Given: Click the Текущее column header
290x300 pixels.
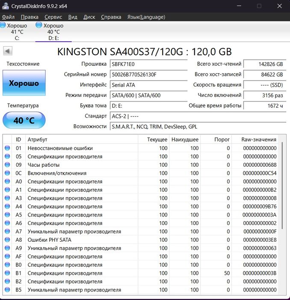Looking at the screenshot, I should [154, 139].
